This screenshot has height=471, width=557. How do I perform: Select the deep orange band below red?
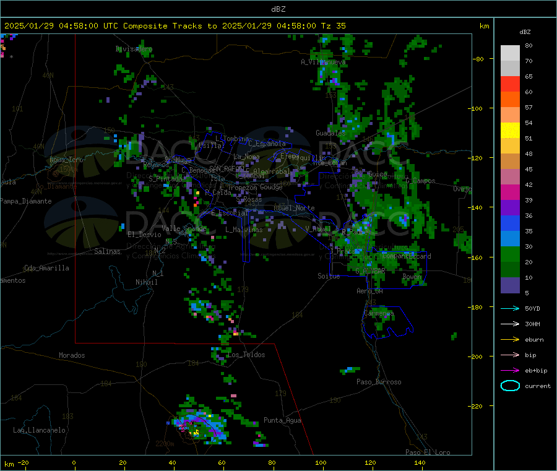click(510, 100)
